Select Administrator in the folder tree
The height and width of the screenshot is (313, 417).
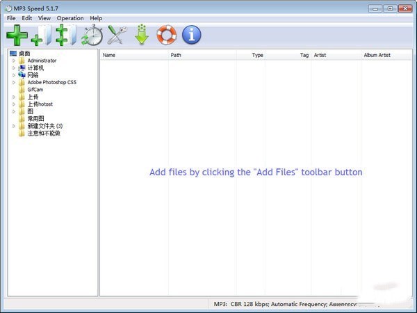42,61
